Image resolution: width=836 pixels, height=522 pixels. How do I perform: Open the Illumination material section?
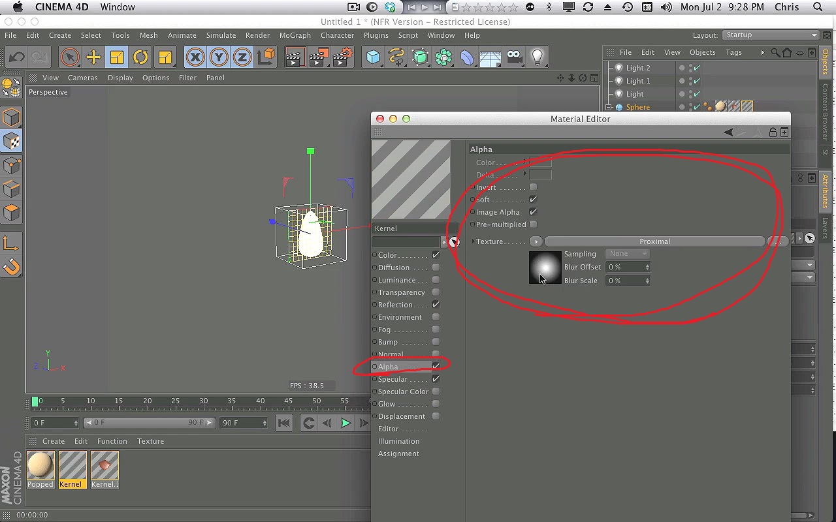(398, 441)
